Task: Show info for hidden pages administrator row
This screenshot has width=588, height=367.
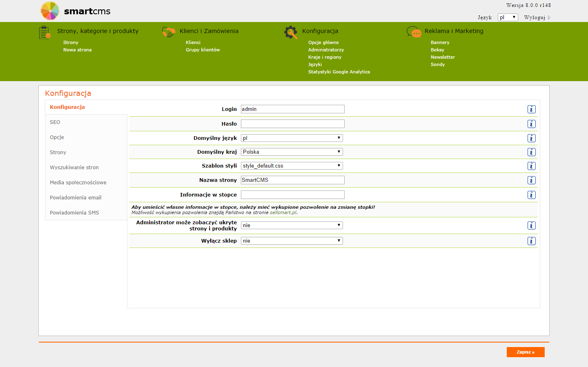Action: tap(531, 226)
